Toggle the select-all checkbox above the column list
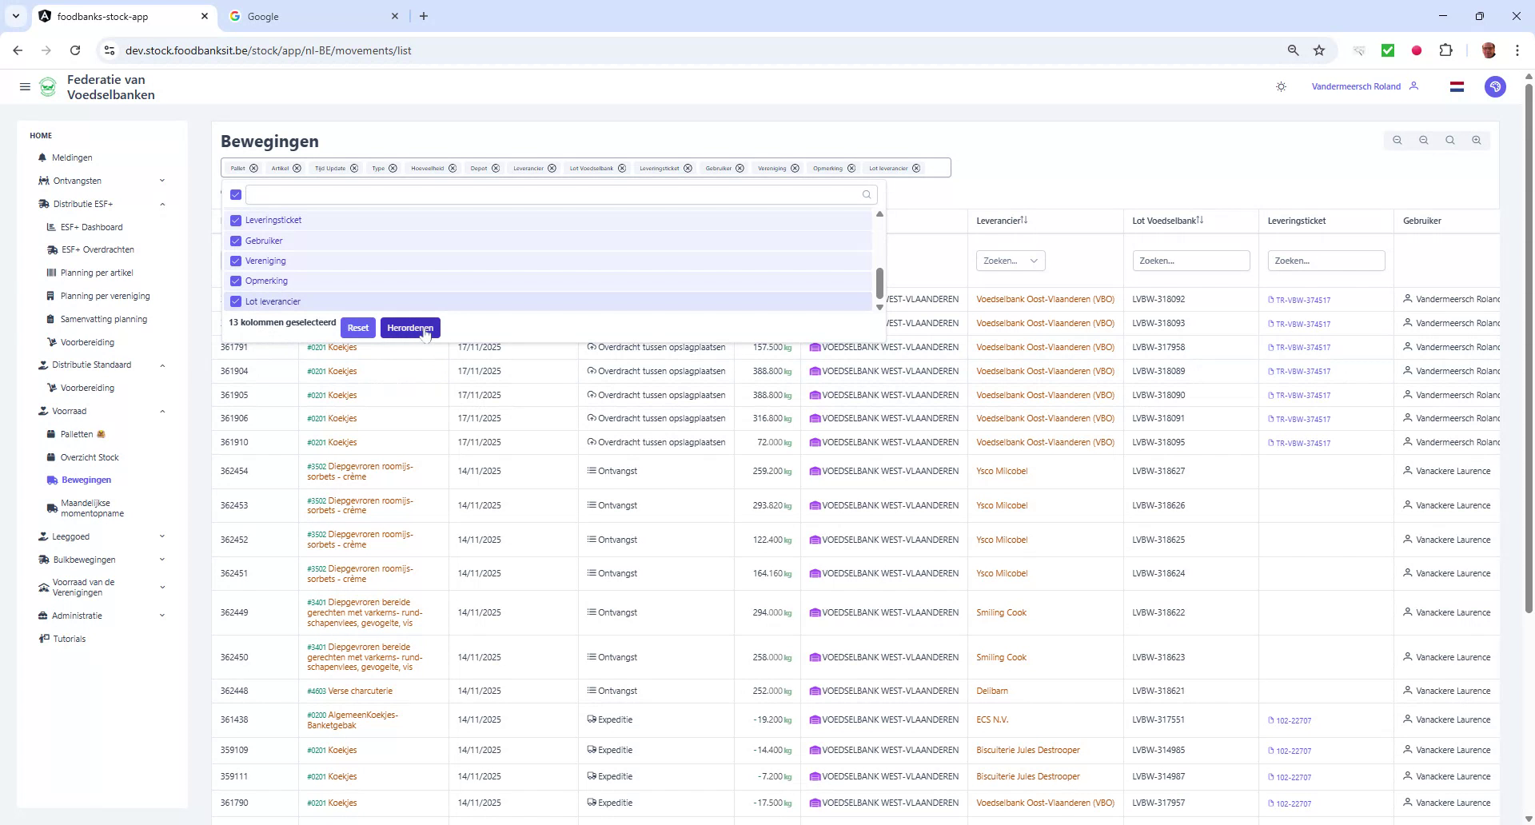 [x=235, y=194]
